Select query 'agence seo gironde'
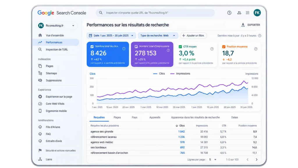Screen dimensions: 298x168 click(x=102, y=132)
